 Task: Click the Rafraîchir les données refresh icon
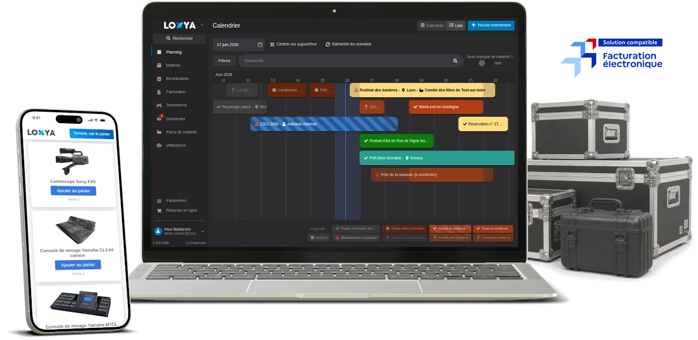pos(327,44)
